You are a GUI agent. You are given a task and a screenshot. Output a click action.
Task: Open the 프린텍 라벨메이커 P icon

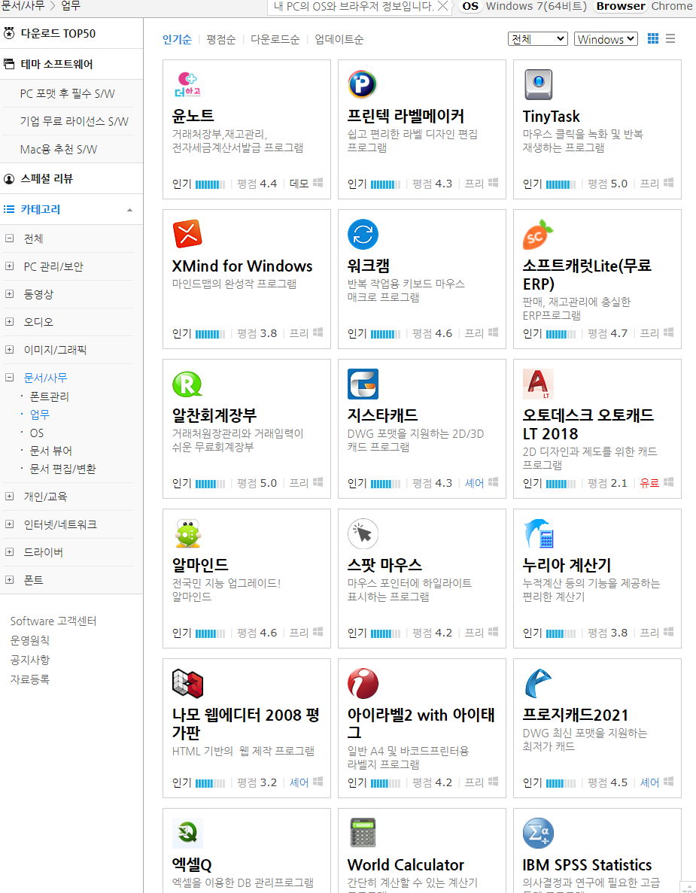tap(362, 84)
